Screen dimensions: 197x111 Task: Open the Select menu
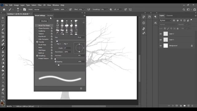(x=34, y=5)
